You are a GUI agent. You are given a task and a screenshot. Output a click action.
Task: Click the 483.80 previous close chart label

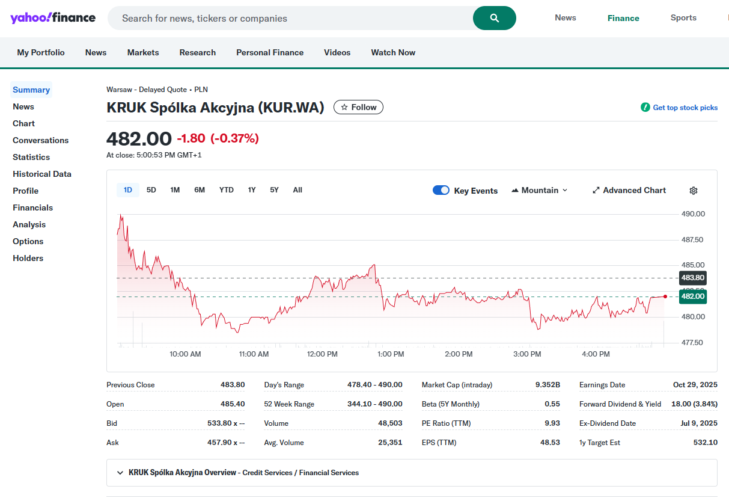[692, 278]
